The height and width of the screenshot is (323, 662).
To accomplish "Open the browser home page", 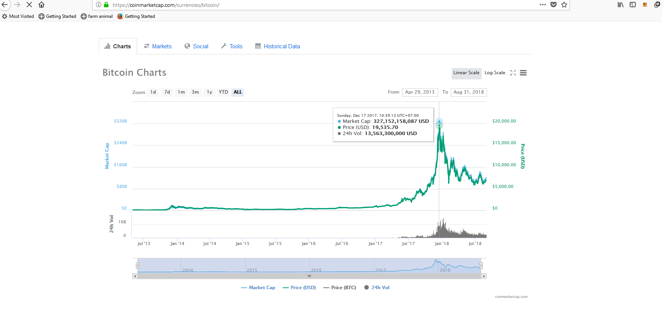I will point(41,5).
